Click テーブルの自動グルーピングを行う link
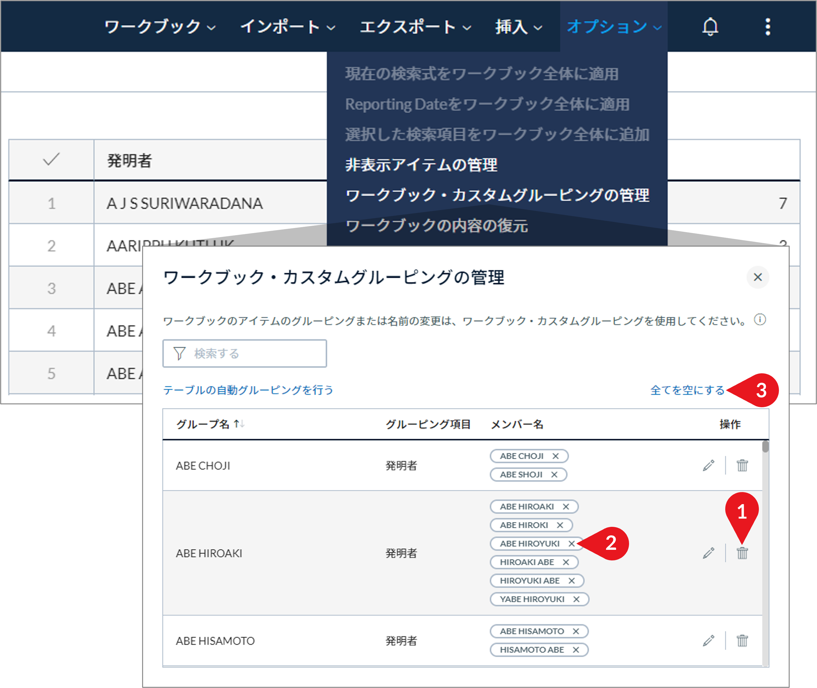Viewport: 817px width, 688px height. [248, 390]
